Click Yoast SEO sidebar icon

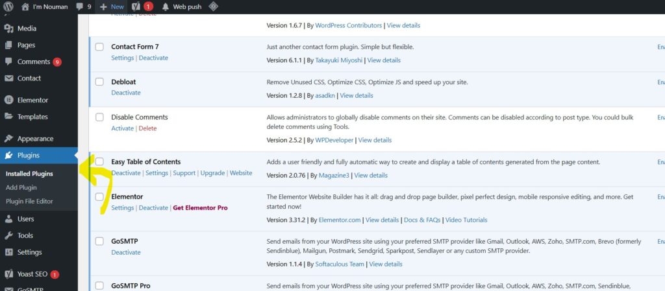pyautogui.click(x=8, y=274)
